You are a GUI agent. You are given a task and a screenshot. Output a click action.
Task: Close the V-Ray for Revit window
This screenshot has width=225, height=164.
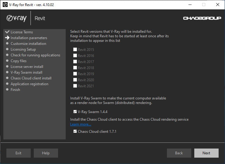coord(218,5)
